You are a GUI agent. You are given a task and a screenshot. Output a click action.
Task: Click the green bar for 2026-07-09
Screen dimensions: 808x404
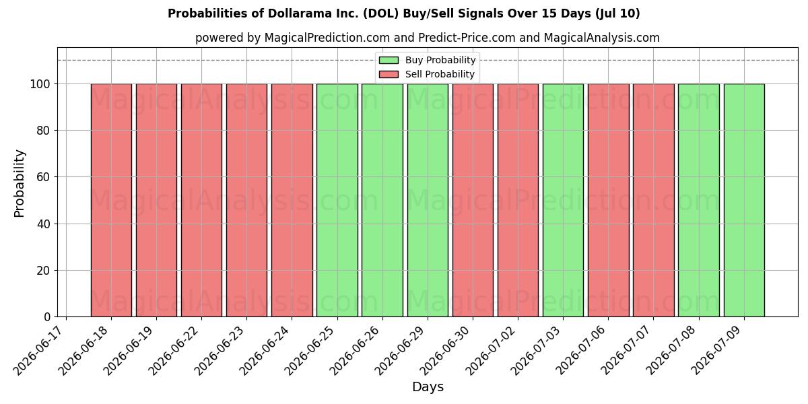(744, 200)
